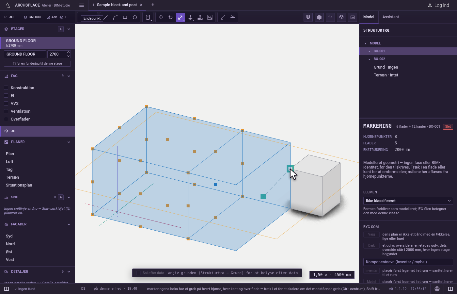Click the undo arrow icon
The height and width of the screenshot is (294, 457).
click(x=330, y=17)
